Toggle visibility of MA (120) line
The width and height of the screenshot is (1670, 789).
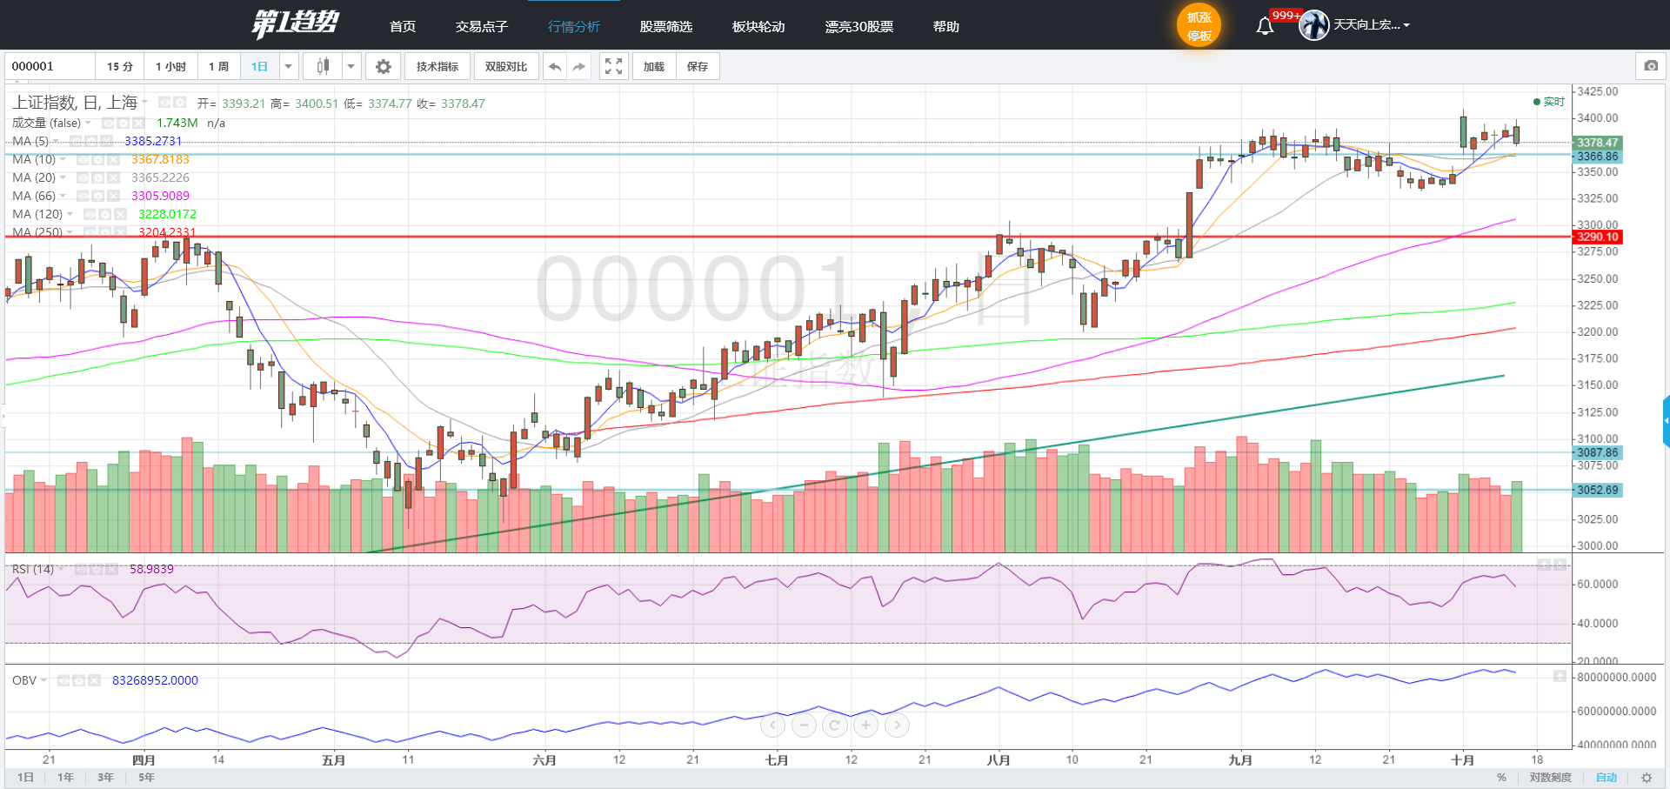click(x=90, y=214)
